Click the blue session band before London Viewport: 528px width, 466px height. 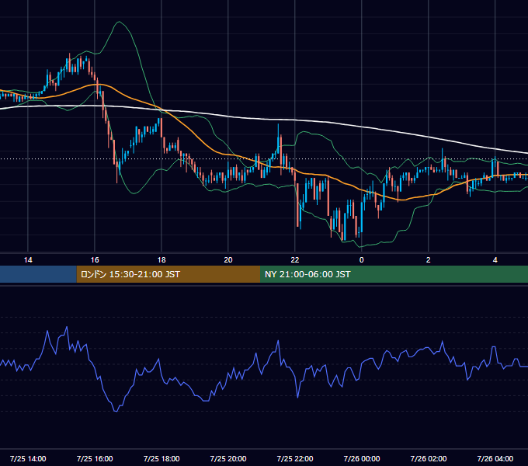pyautogui.click(x=38, y=274)
